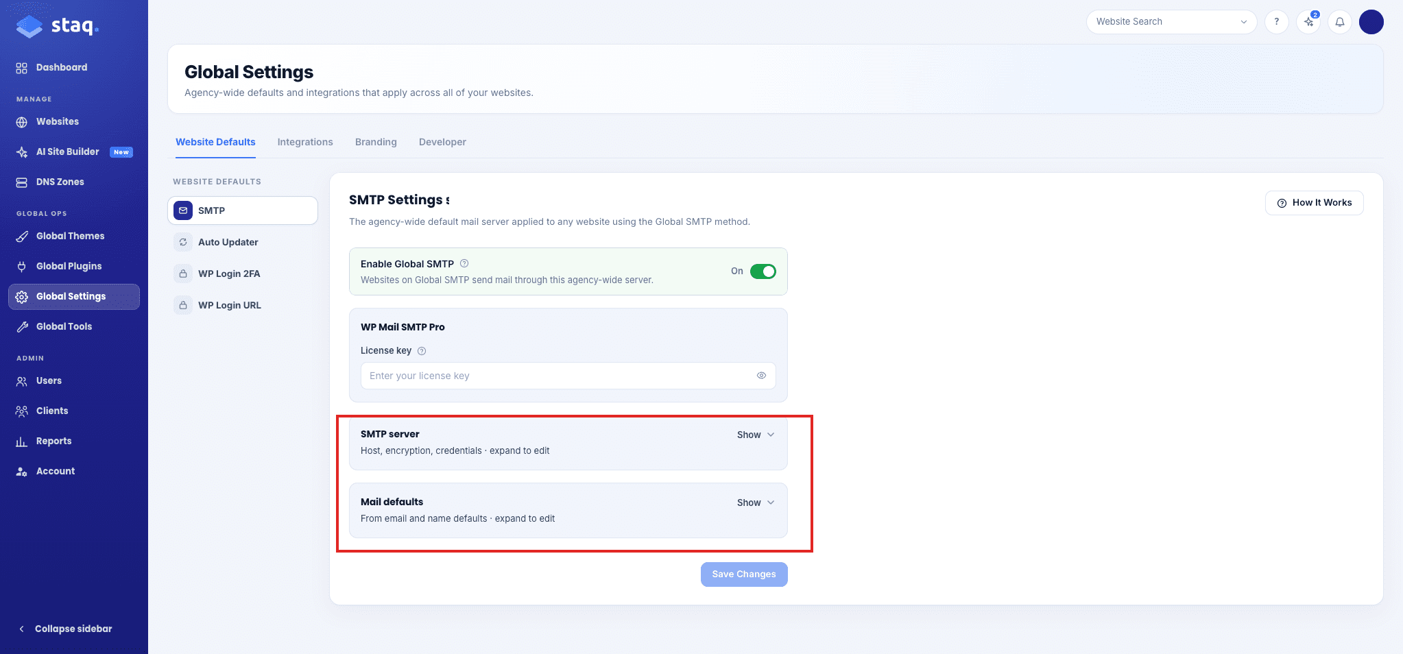
Task: Click the license key input field
Action: pyautogui.click(x=568, y=376)
